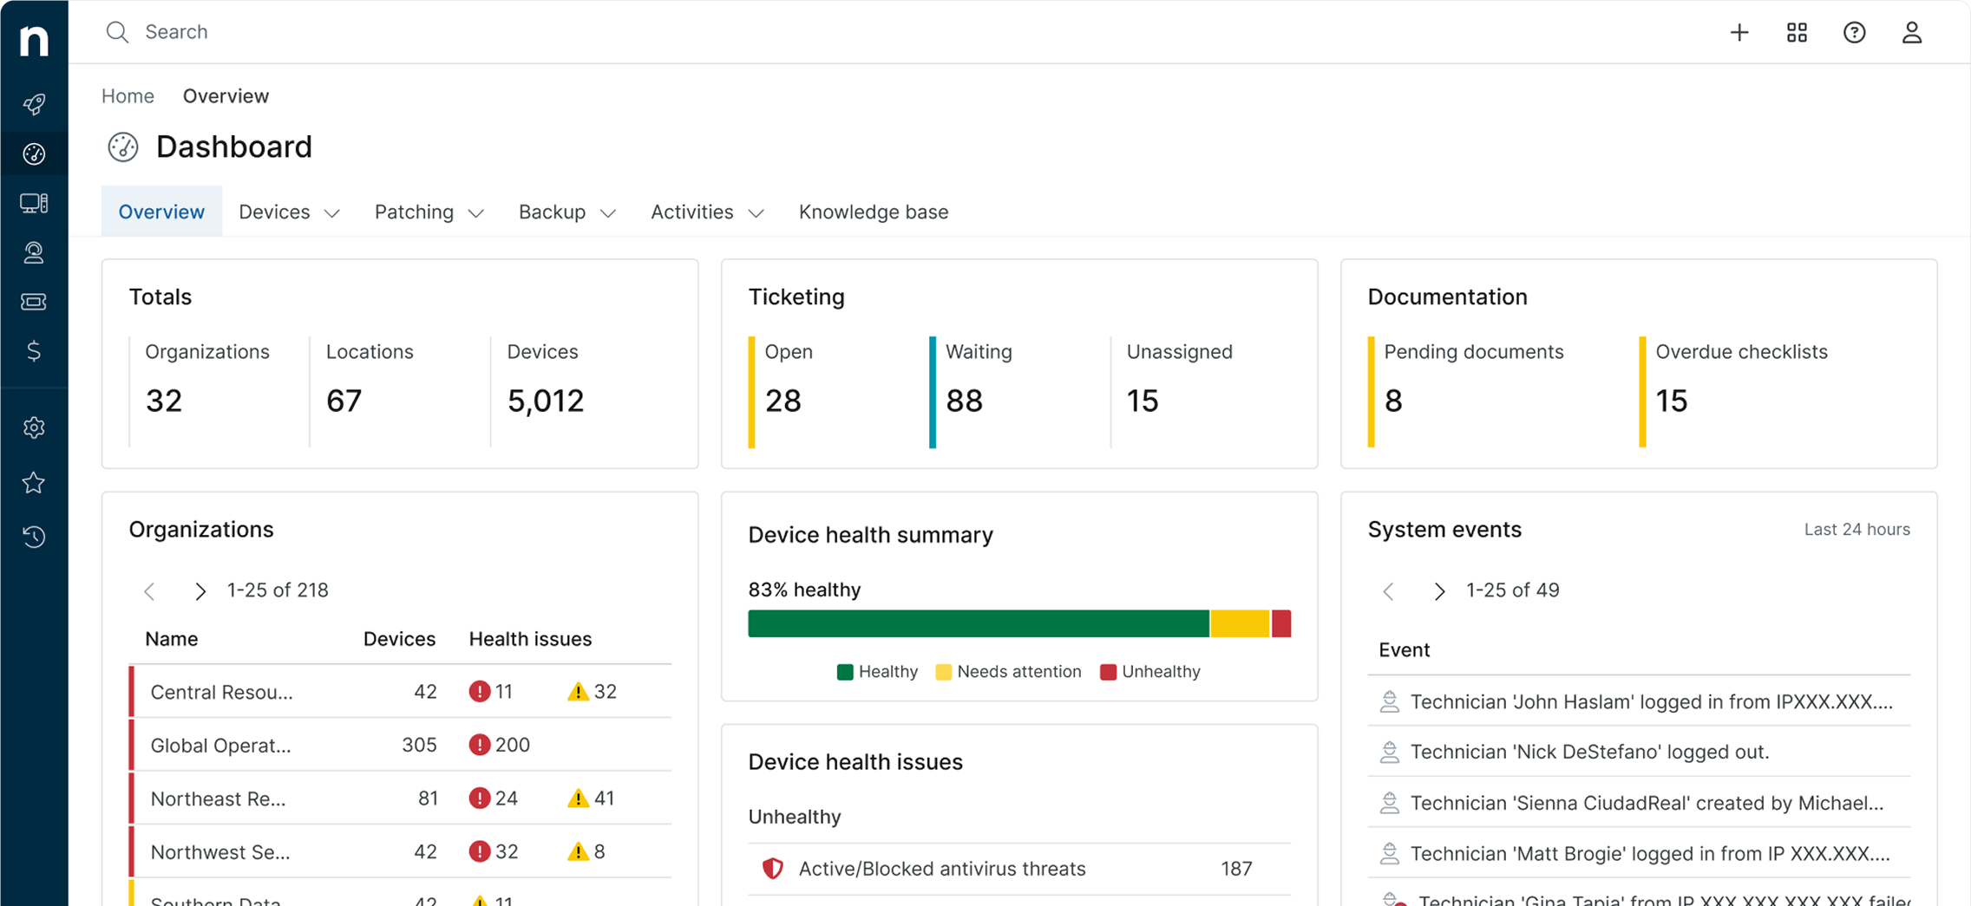Open the Ticketing icon in the sidebar

pos(33,302)
